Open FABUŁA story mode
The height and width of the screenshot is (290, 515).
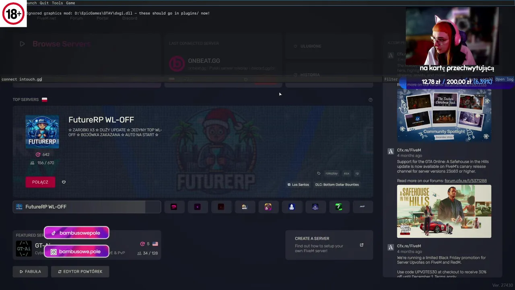(30, 271)
